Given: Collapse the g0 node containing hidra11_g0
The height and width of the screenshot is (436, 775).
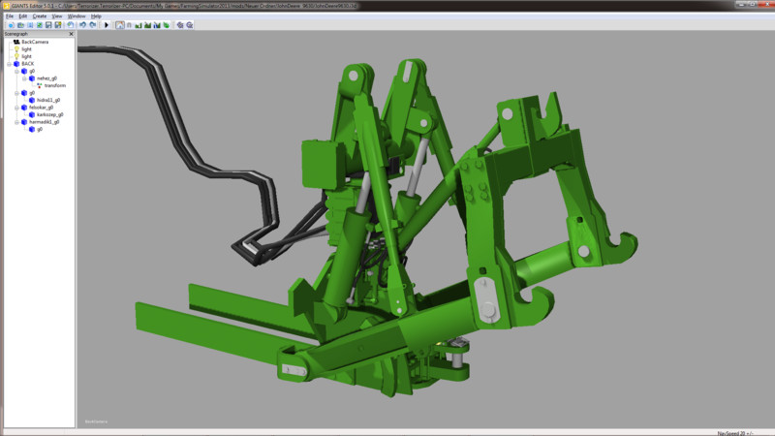Looking at the screenshot, I should (16, 93).
